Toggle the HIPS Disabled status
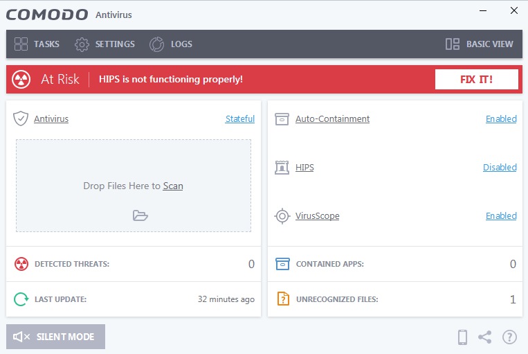 pyautogui.click(x=500, y=167)
